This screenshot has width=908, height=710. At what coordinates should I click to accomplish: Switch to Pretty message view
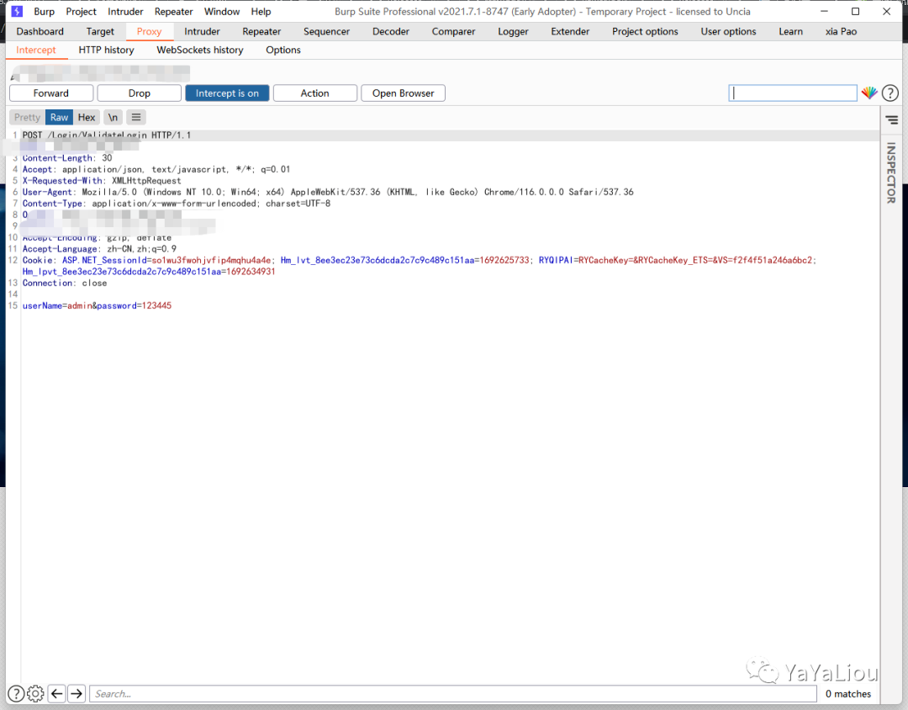[27, 117]
